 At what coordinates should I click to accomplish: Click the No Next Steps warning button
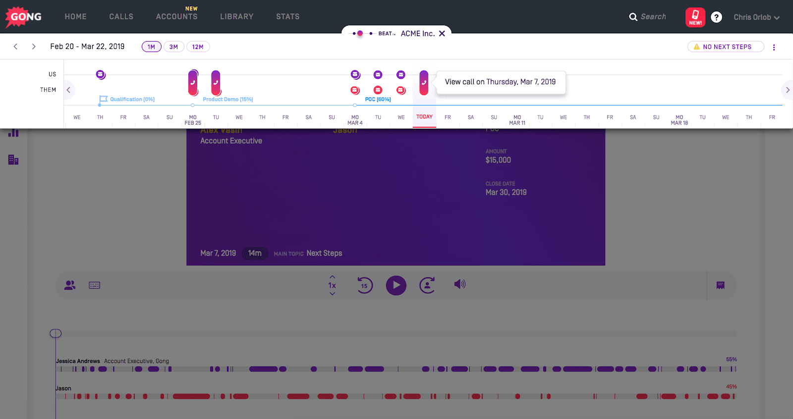tap(726, 47)
